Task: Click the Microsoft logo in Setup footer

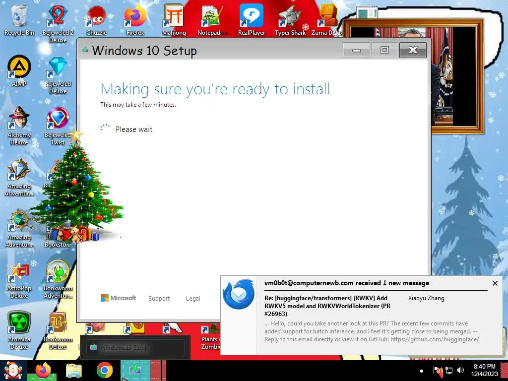Action: (x=119, y=298)
